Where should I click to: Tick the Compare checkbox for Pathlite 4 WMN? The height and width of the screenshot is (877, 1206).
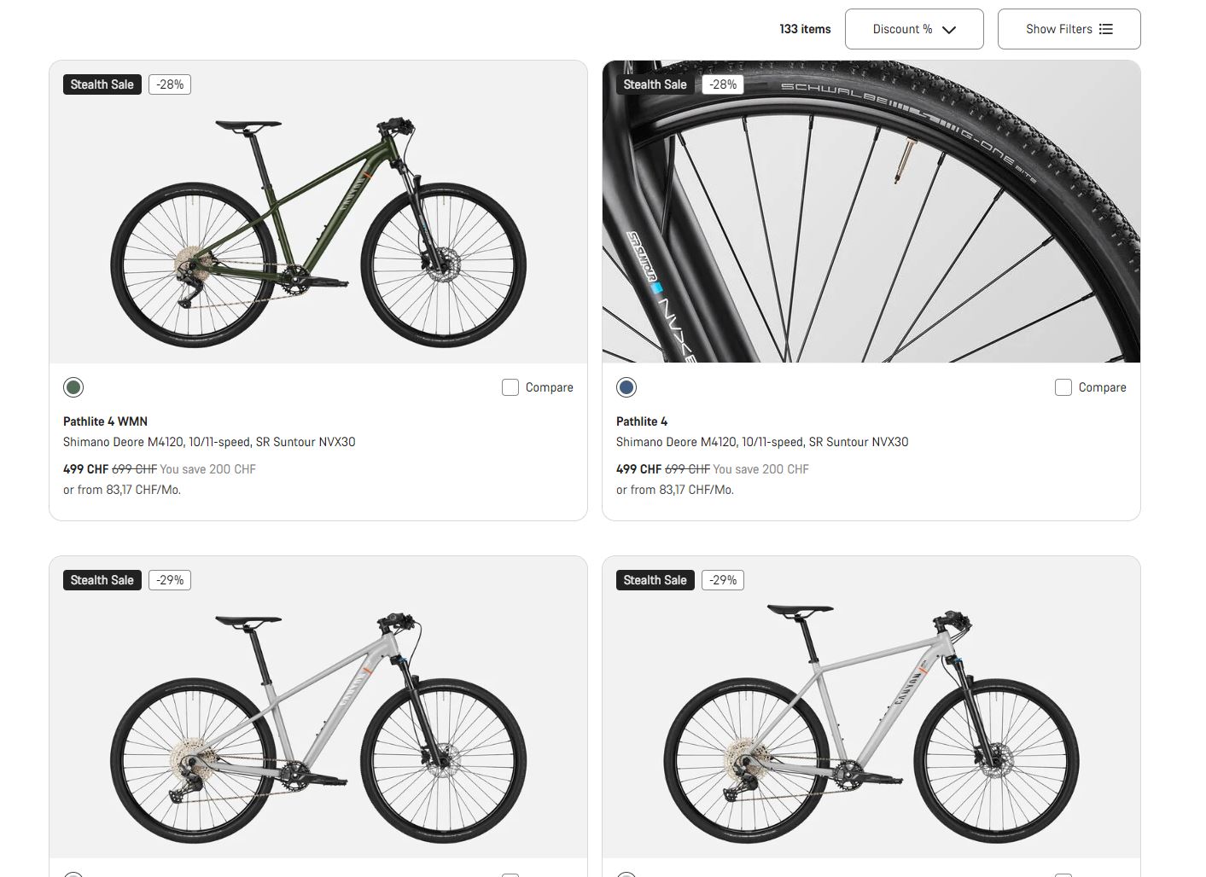click(x=510, y=387)
